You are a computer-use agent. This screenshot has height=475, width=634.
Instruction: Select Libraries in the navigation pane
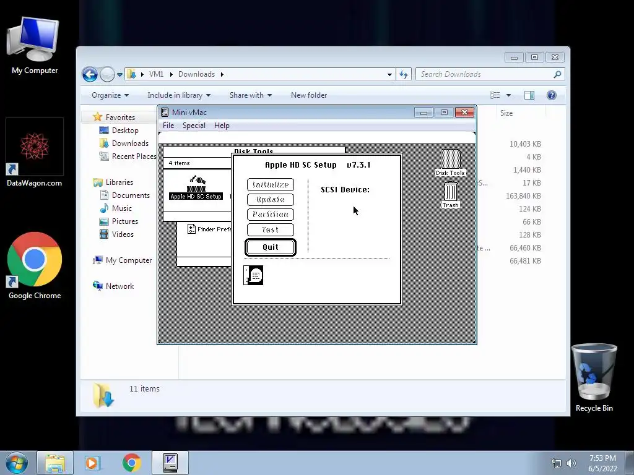pyautogui.click(x=119, y=182)
